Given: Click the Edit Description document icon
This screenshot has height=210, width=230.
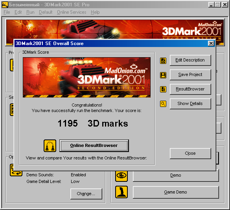Looking at the screenshot, I should click(163, 60).
